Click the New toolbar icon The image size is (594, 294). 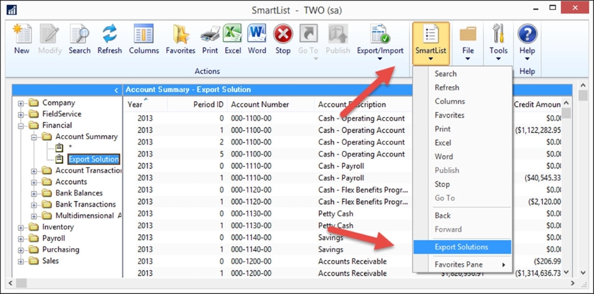(21, 34)
